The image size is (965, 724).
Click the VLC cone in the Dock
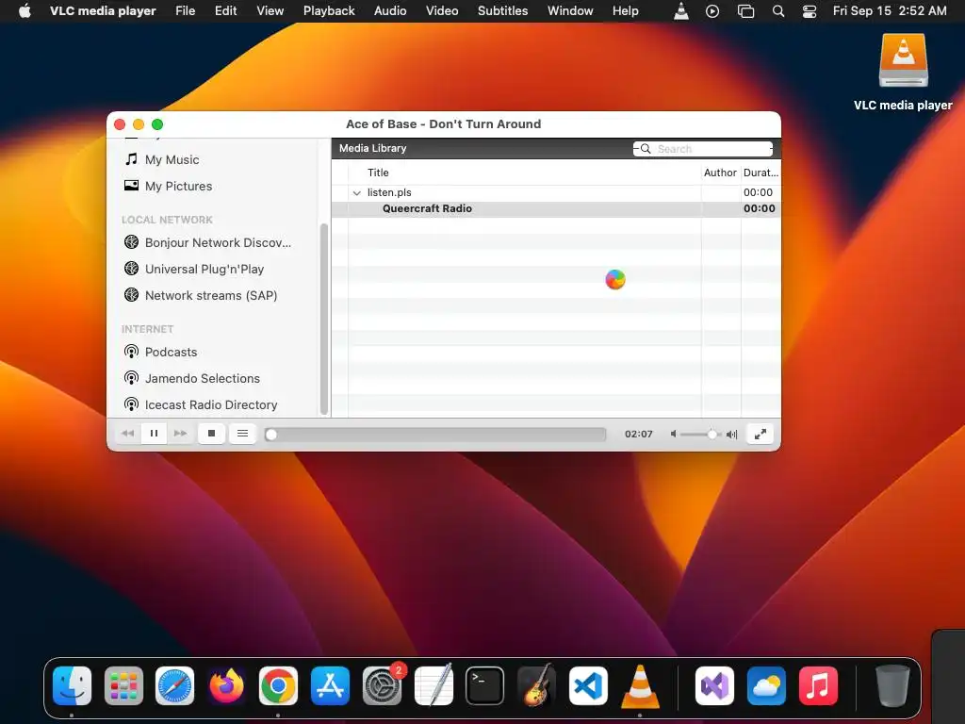pos(640,686)
